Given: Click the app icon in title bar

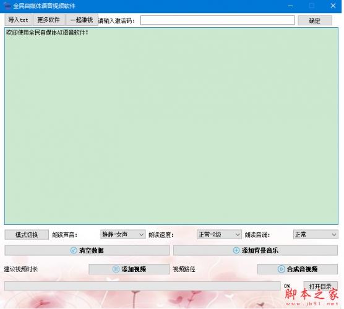Looking at the screenshot, I should tap(7, 6).
